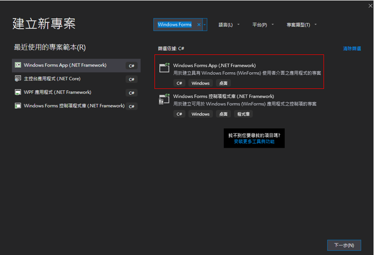This screenshot has height=255, width=375.
Task: Click Windows tag under Windows Forms App result
Action: click(x=201, y=83)
